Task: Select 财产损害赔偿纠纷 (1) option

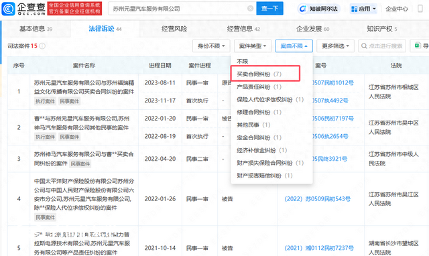Action: [264, 176]
